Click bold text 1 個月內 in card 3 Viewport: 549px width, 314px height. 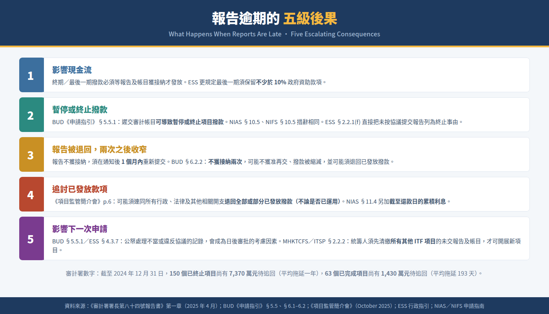(132, 162)
